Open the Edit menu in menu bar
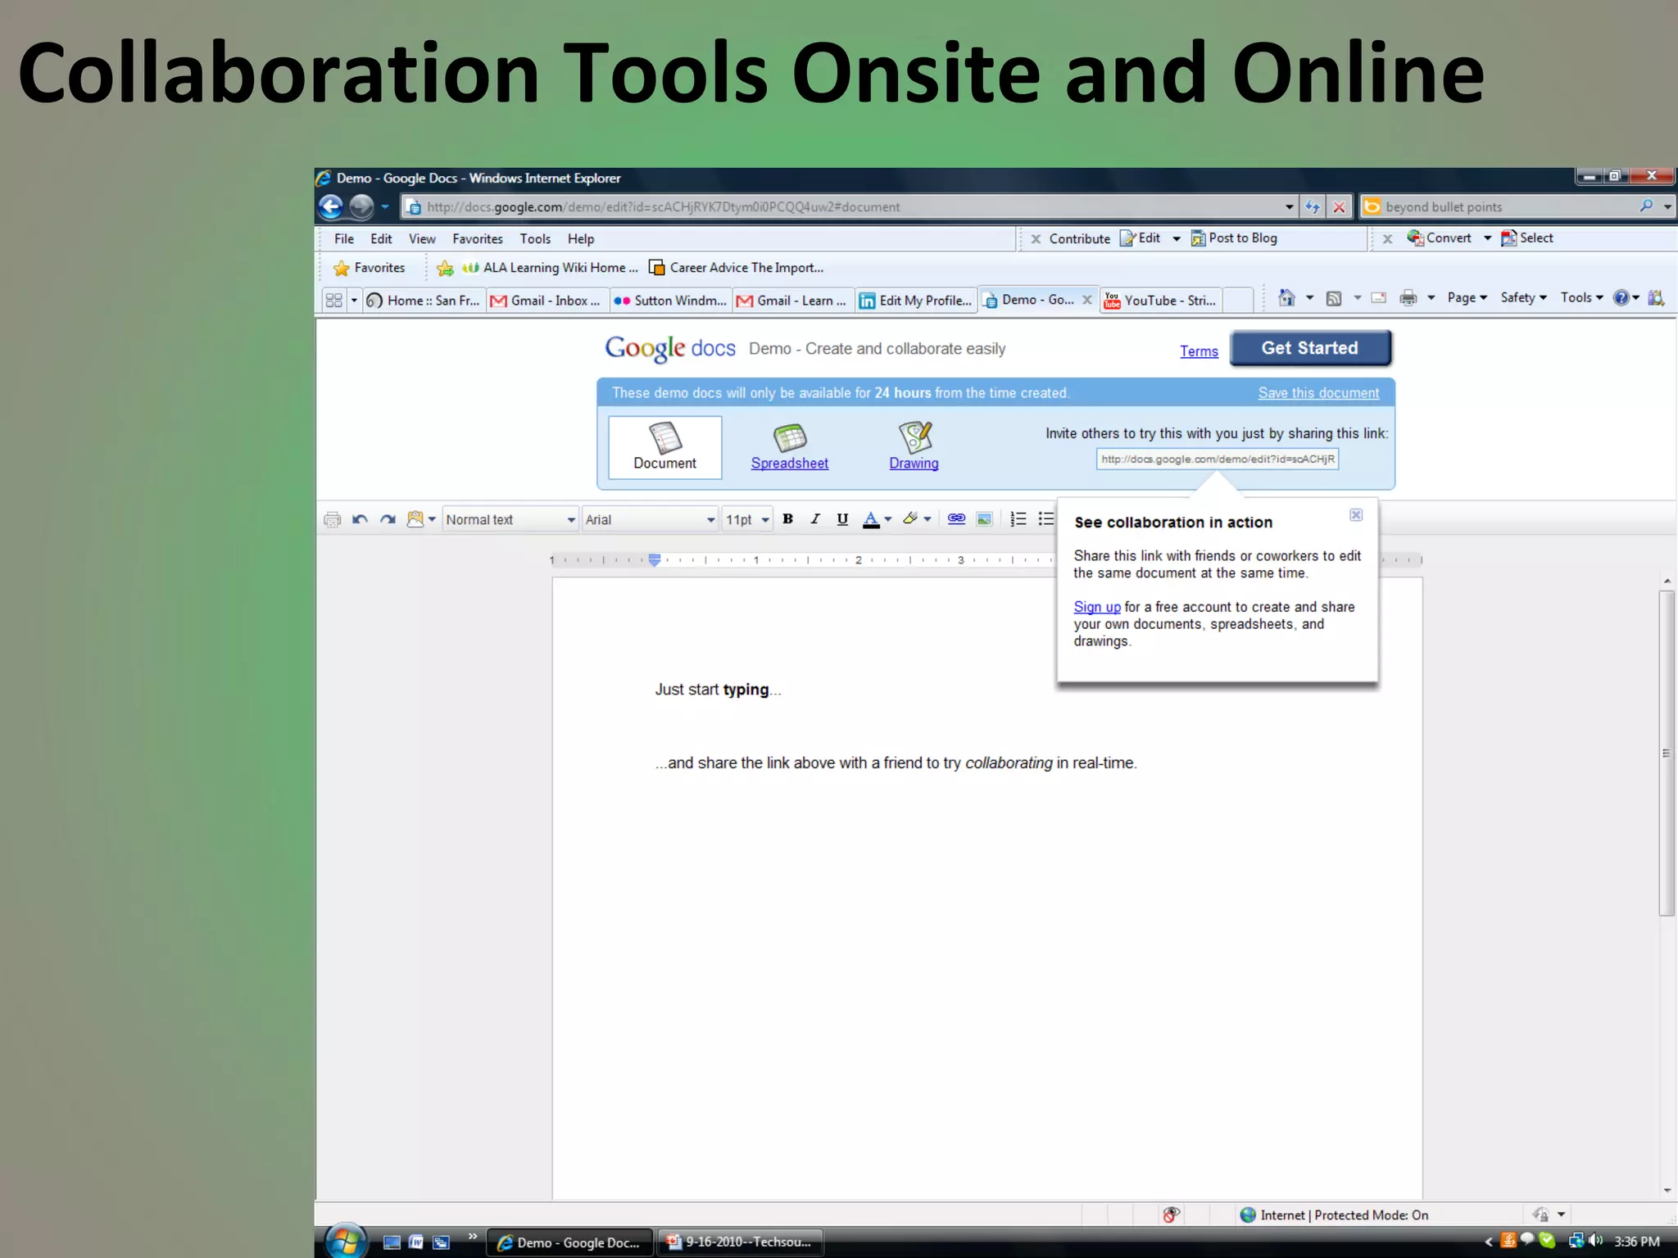Image resolution: width=1678 pixels, height=1258 pixels. pos(381,239)
